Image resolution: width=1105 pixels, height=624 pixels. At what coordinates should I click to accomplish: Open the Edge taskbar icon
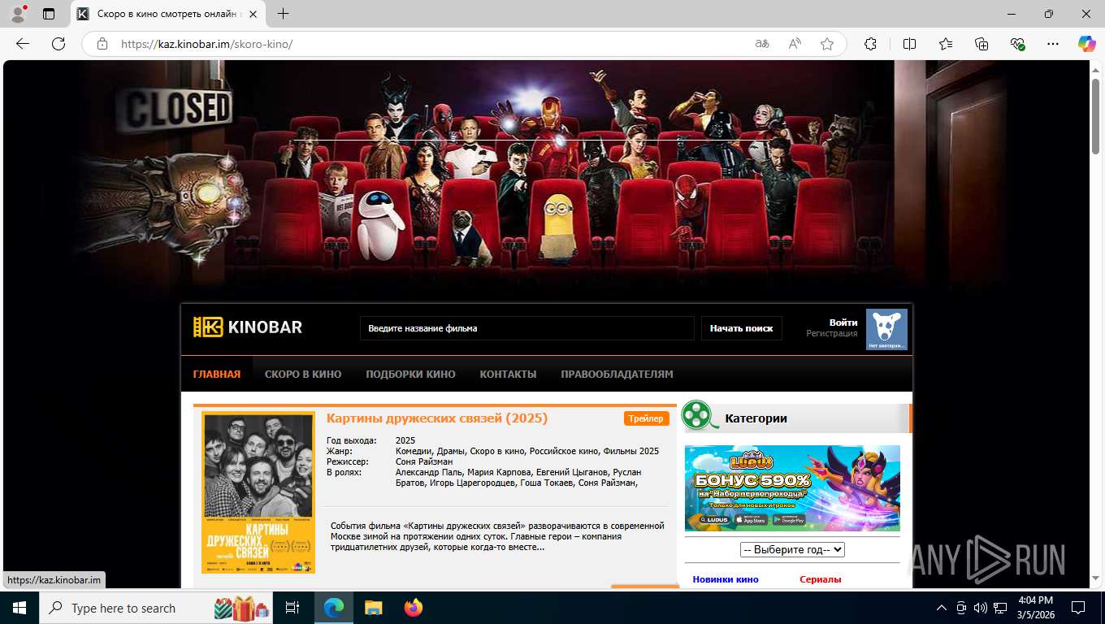coord(334,608)
